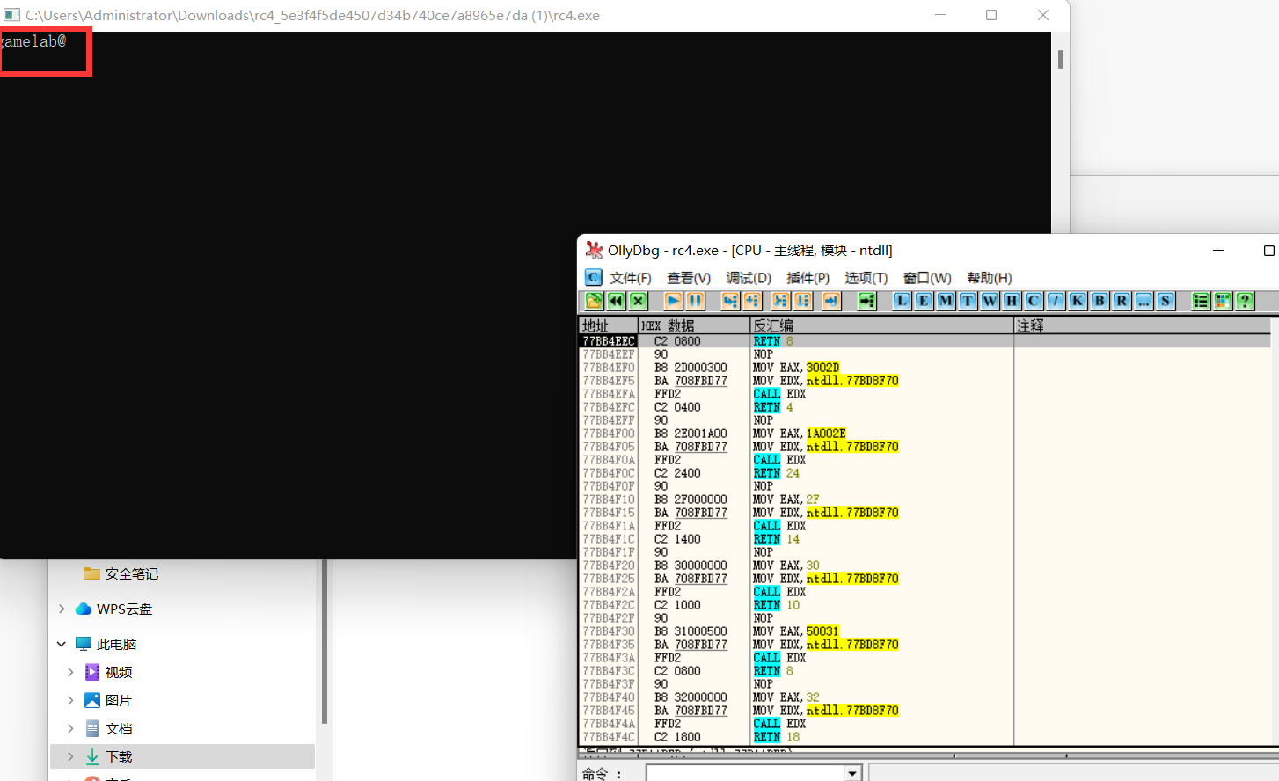
Task: Open Patches window with slash button
Action: tap(1056, 301)
